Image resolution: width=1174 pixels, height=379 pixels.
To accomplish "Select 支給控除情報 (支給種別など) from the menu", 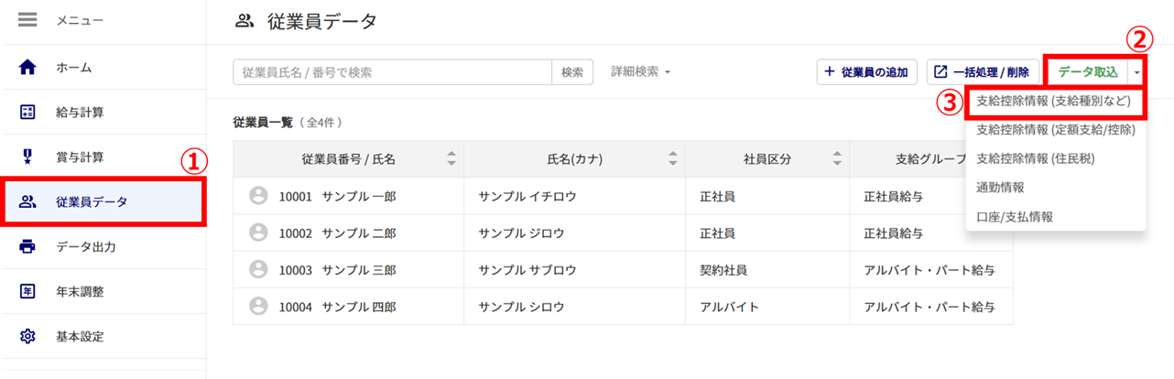I will tap(1054, 101).
